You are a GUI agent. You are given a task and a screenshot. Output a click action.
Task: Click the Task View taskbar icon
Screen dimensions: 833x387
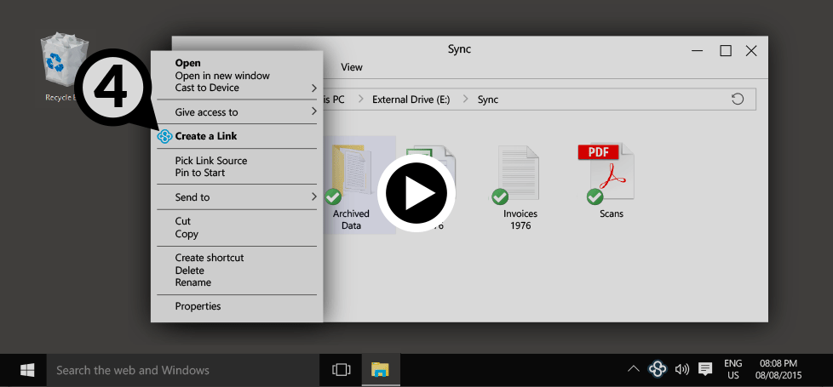(x=341, y=370)
